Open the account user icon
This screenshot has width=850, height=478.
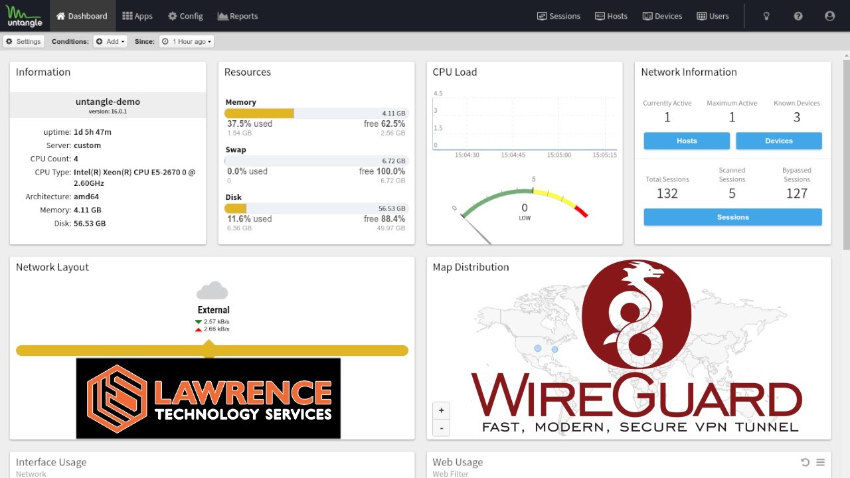[829, 16]
